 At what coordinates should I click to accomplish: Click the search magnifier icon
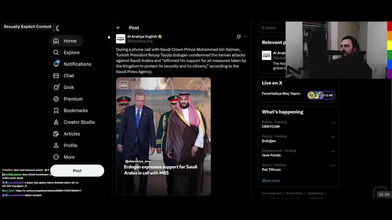pyautogui.click(x=263, y=28)
